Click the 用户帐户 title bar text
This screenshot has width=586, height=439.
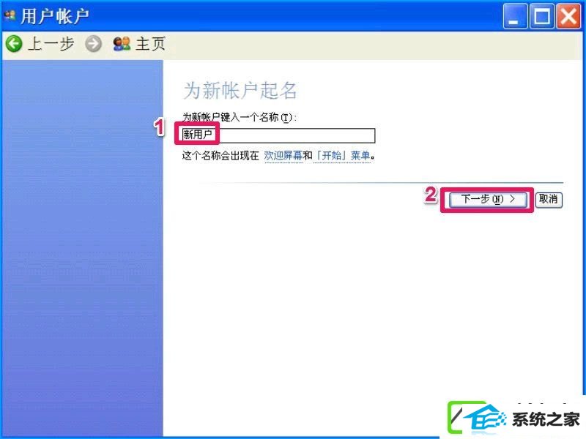(x=55, y=16)
